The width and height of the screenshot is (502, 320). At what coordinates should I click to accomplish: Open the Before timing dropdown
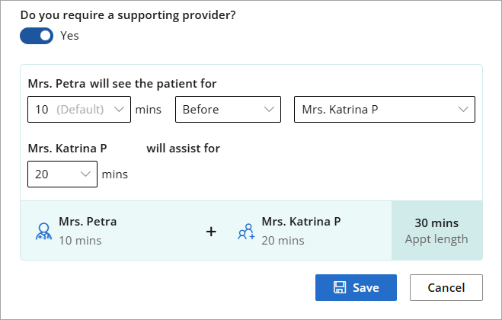click(x=228, y=109)
